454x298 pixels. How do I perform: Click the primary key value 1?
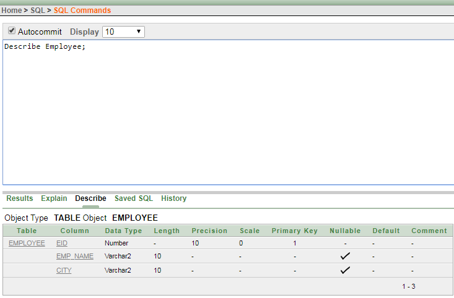point(294,243)
